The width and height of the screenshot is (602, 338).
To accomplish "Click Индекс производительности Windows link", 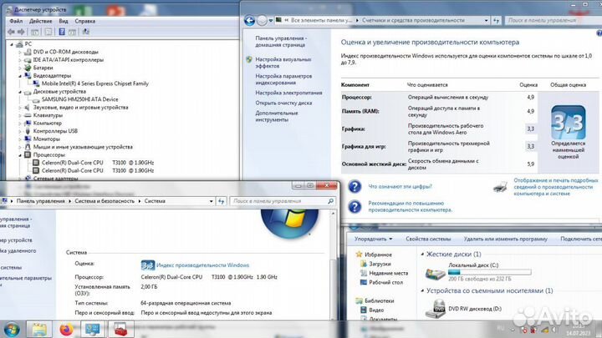I will point(202,265).
